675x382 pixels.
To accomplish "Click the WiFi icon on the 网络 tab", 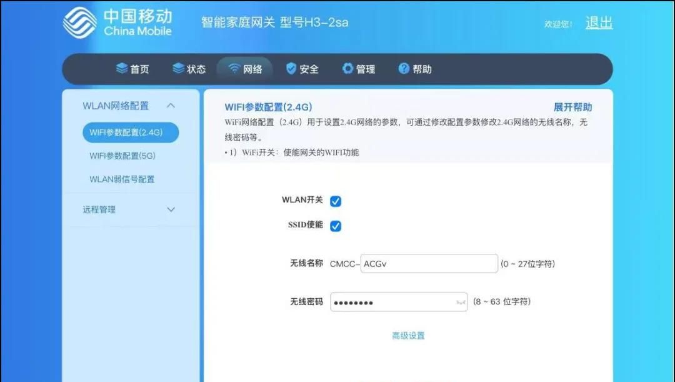I will 233,69.
